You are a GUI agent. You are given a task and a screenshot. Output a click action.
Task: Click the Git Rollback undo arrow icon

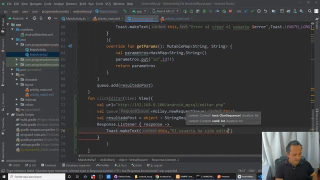265,11
